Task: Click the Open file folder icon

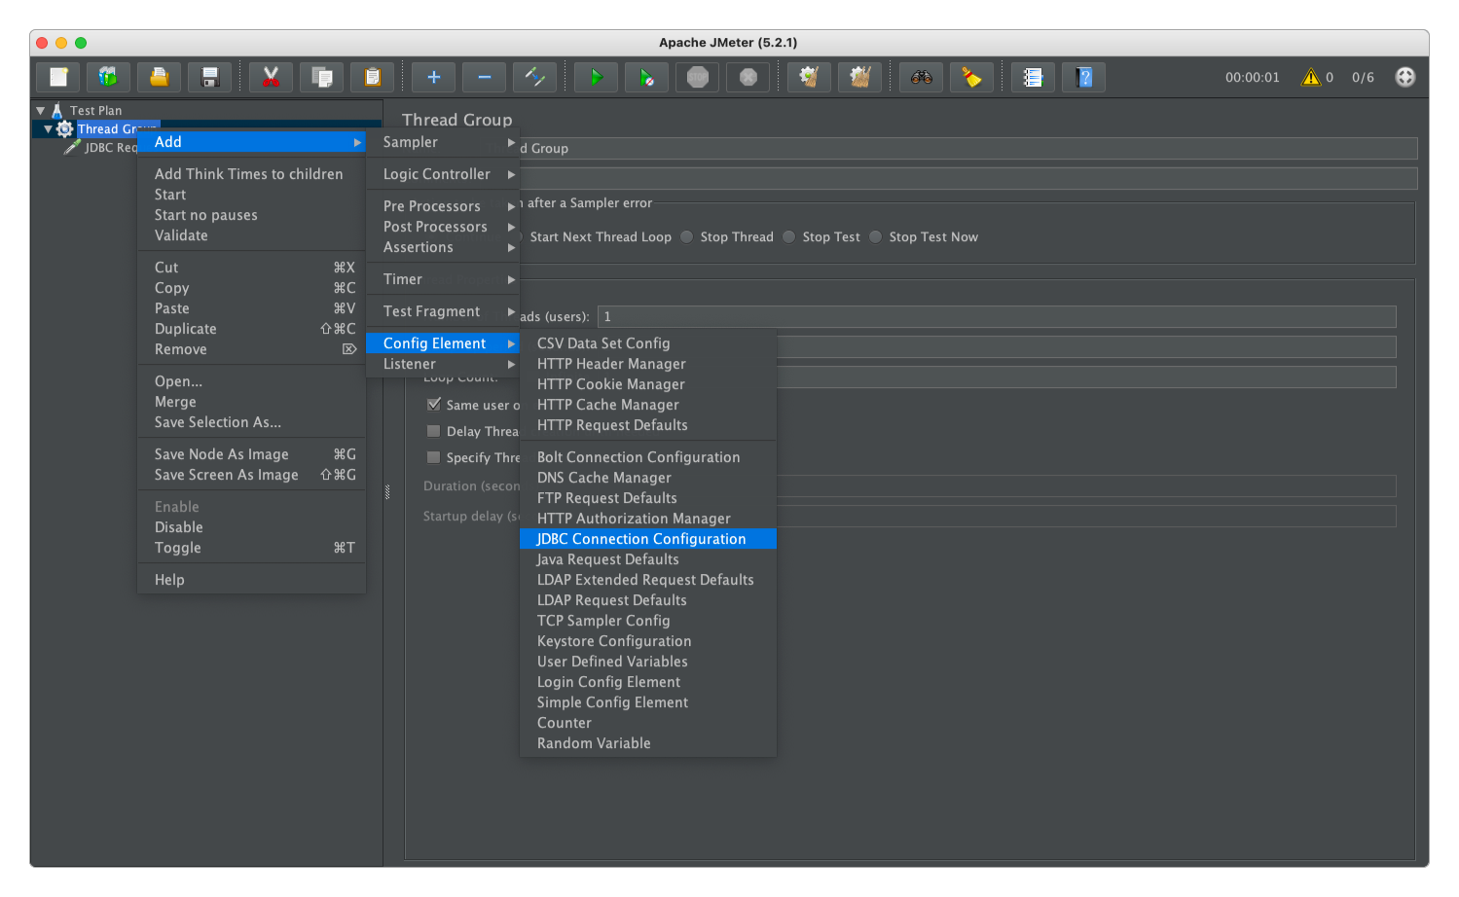Action: 160,77
